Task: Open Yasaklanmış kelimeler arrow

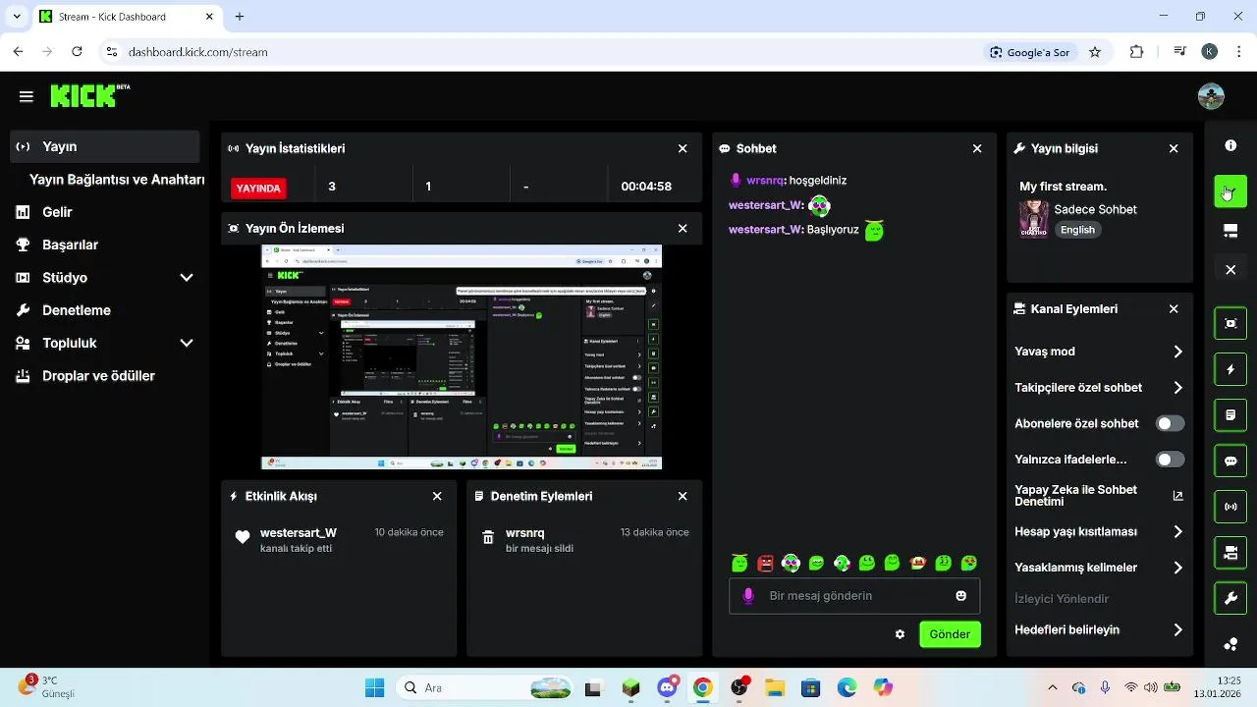Action: coord(1177,568)
